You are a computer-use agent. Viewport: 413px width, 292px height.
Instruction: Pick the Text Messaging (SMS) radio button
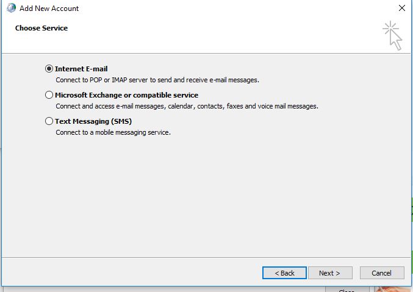pyautogui.click(x=49, y=122)
